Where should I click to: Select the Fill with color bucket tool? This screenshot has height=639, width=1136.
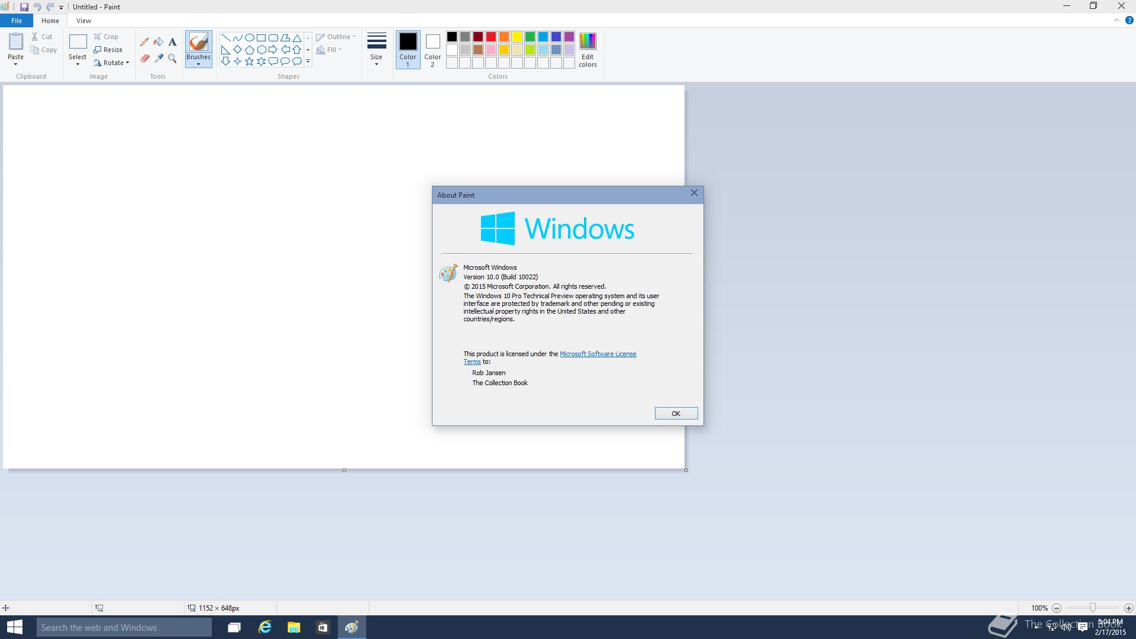coord(159,42)
